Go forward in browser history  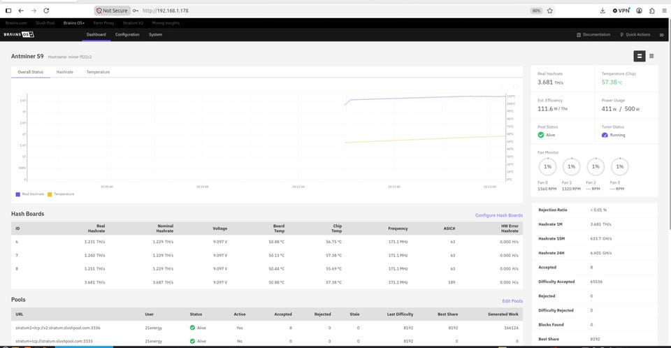(x=34, y=10)
